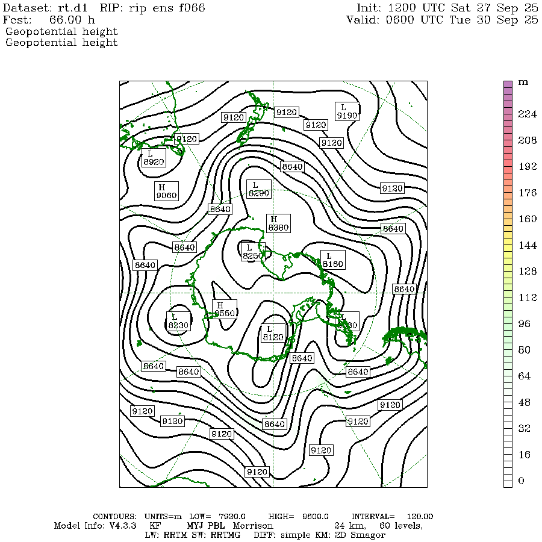Image resolution: width=542 pixels, height=542 pixels.
Task: Select the 48 value on color scale
Action: 524,402
